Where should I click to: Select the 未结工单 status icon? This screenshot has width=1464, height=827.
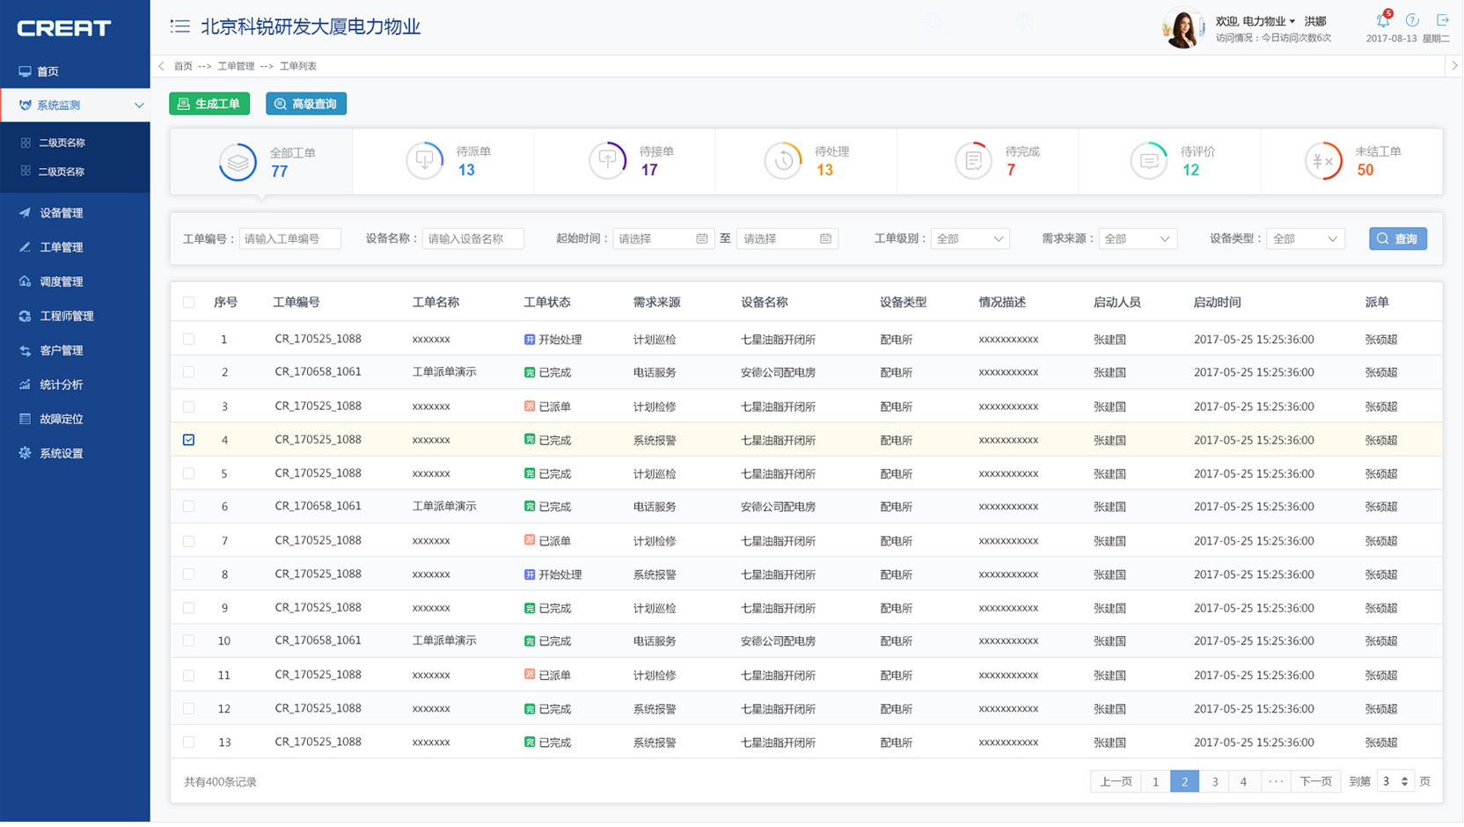click(x=1322, y=161)
